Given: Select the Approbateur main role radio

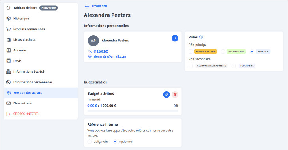Looking at the screenshot, I should 223,51.
